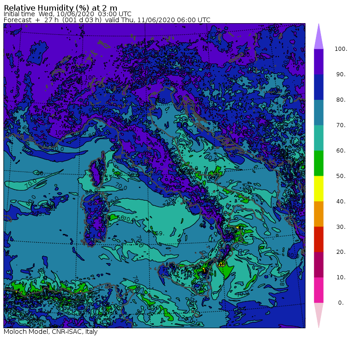Click the '20.' colorbar label
The height and width of the screenshot is (338, 351).
pyautogui.click(x=341, y=252)
